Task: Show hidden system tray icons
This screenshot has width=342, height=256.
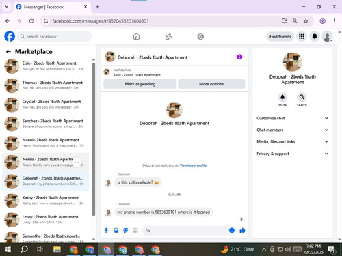Action: tap(264, 249)
